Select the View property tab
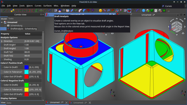This screenshot has width=187, height=105. [3, 102]
